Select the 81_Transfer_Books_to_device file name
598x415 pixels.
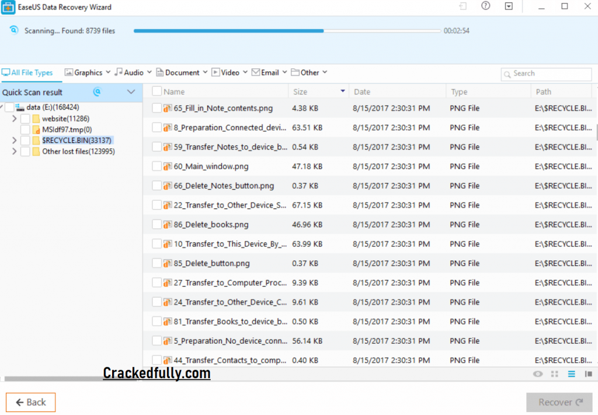pyautogui.click(x=230, y=322)
